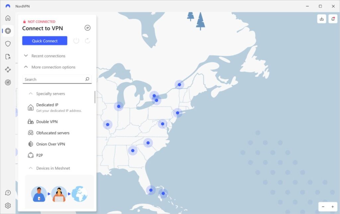
Task: Click the Dedicated IP house icon
Action: click(x=31, y=107)
